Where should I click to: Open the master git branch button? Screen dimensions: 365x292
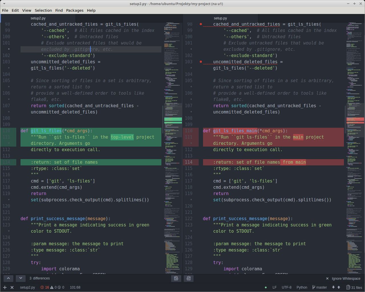319,287
